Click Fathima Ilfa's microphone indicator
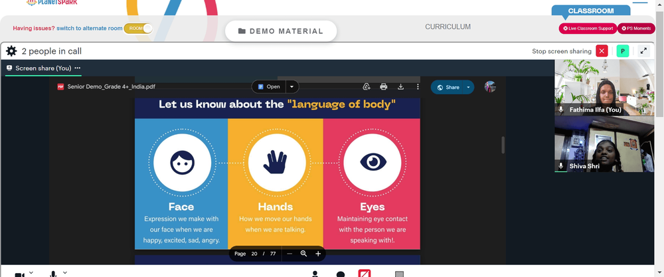Image resolution: width=664 pixels, height=277 pixels. coord(562,110)
